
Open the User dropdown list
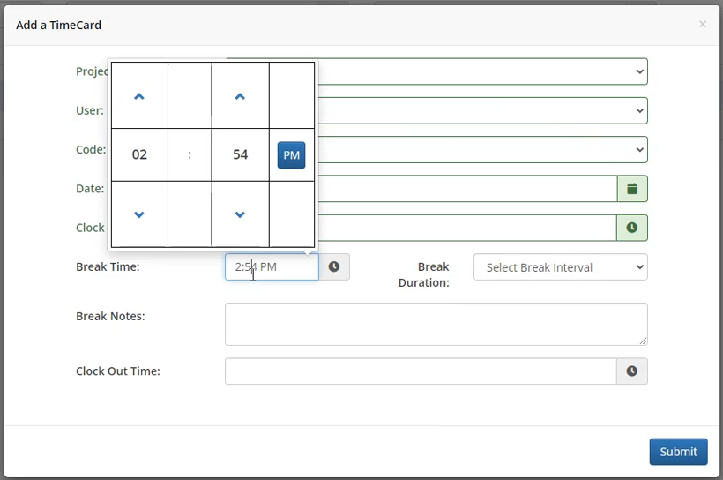point(481,110)
